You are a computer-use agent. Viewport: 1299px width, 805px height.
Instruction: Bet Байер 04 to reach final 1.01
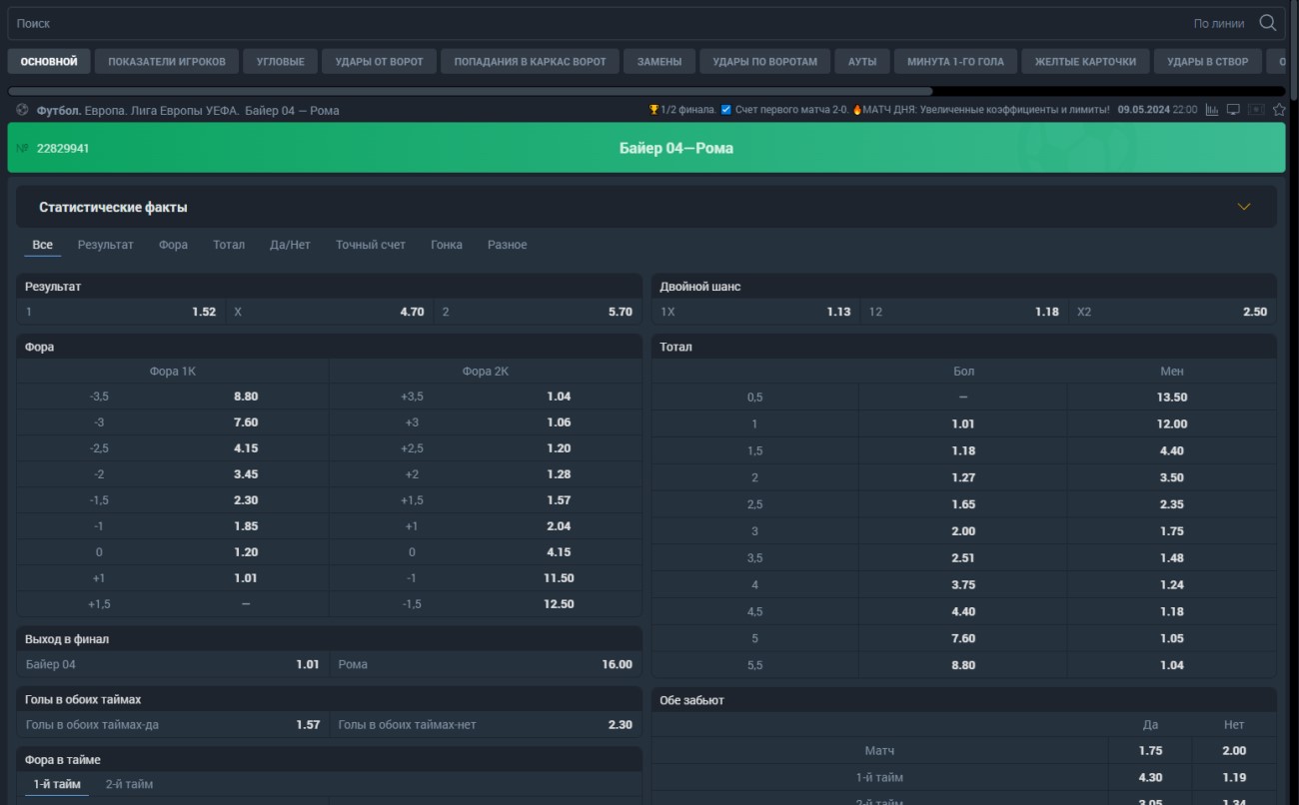[x=173, y=664]
